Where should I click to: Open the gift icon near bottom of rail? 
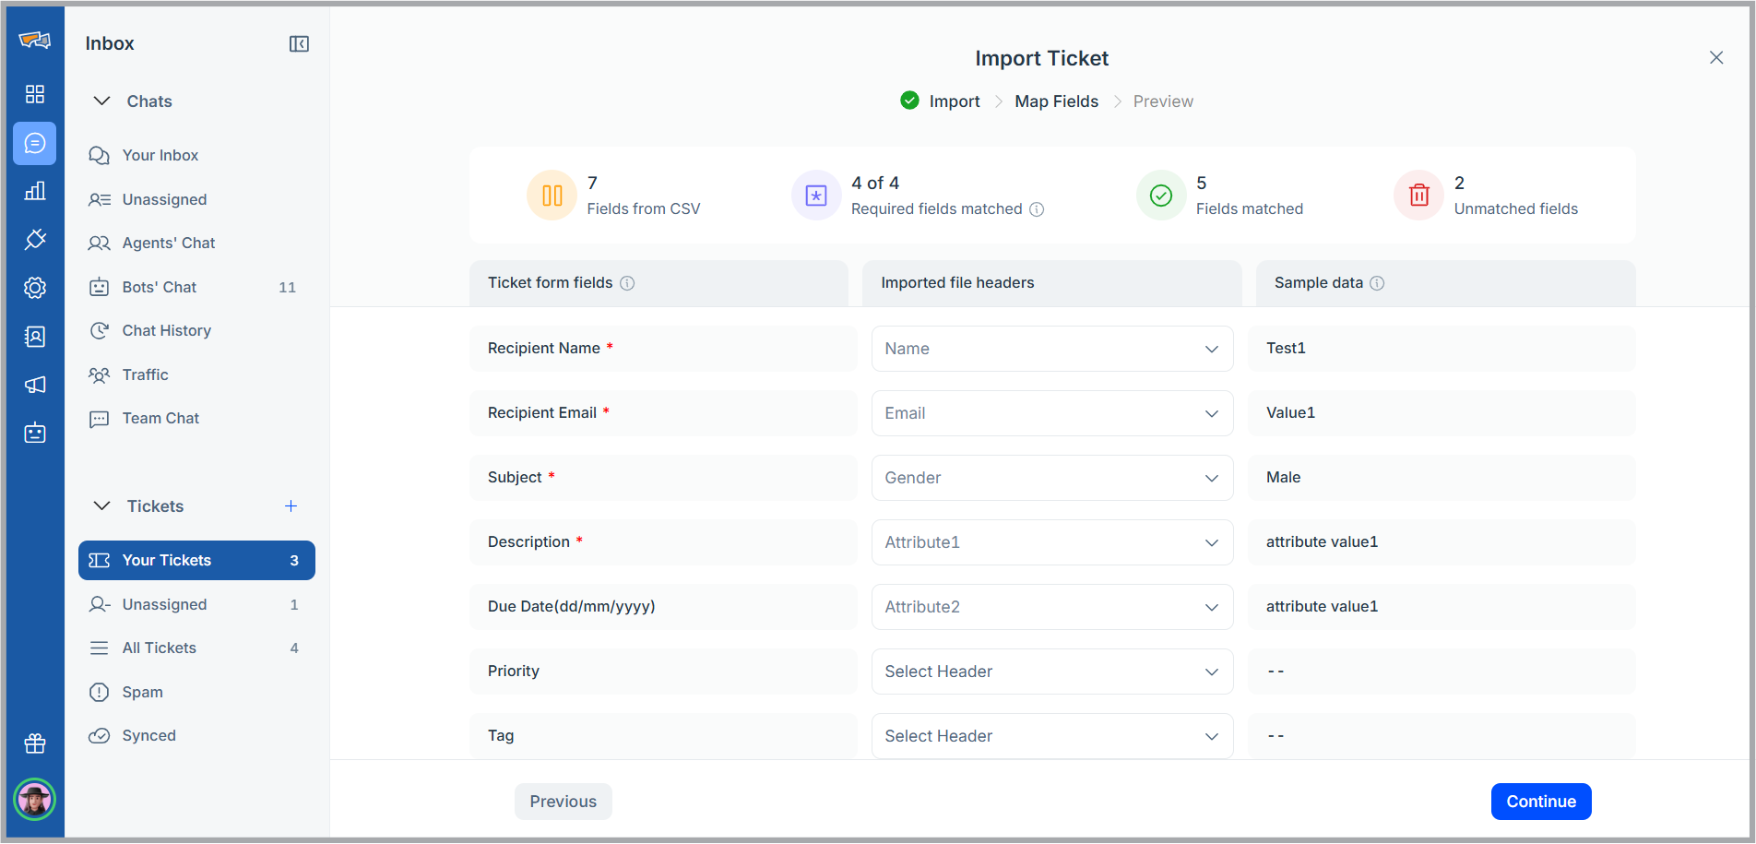(35, 743)
